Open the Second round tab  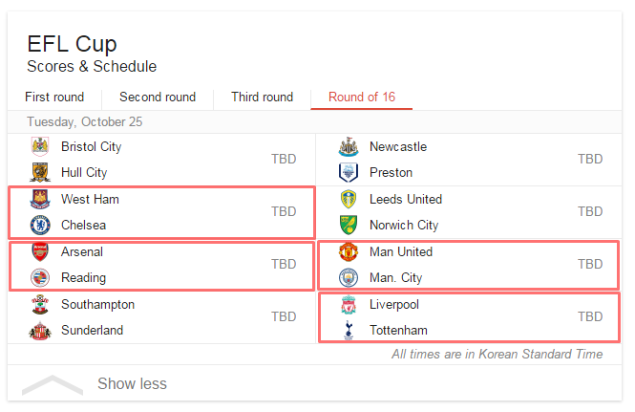coord(158,97)
